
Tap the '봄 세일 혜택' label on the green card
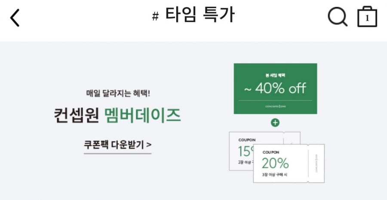coord(275,75)
